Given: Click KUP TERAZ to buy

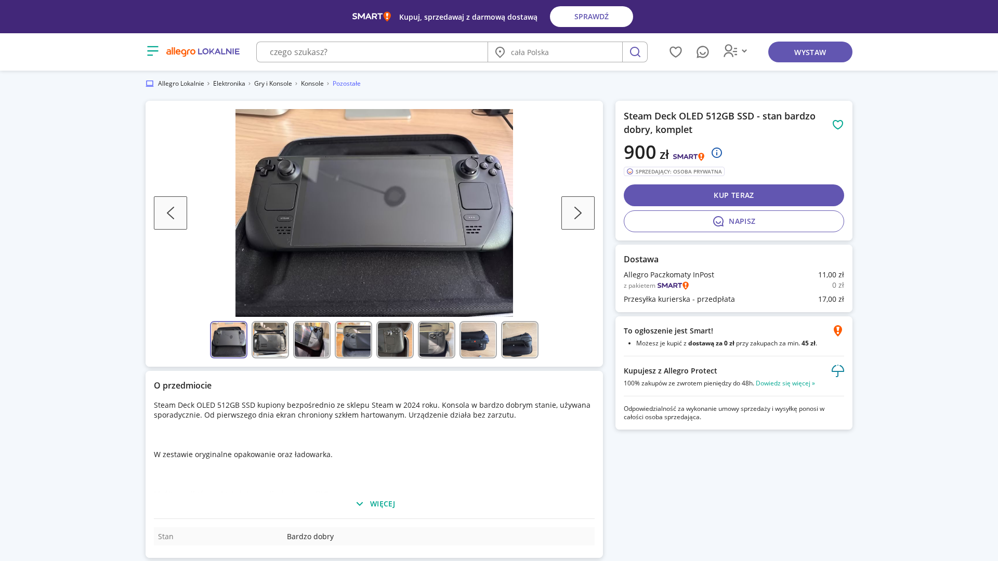Looking at the screenshot, I should pos(734,195).
